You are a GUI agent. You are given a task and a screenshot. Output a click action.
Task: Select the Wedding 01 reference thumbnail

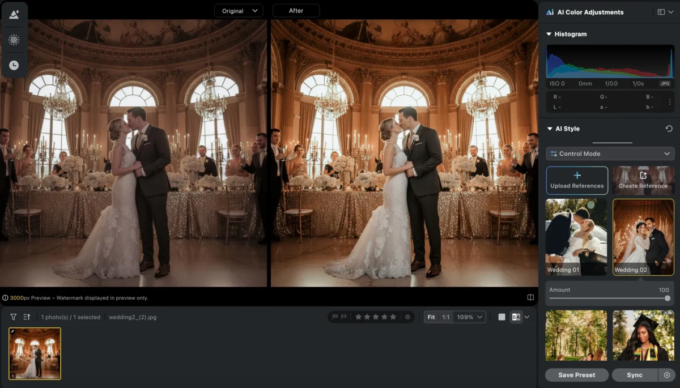(576, 236)
